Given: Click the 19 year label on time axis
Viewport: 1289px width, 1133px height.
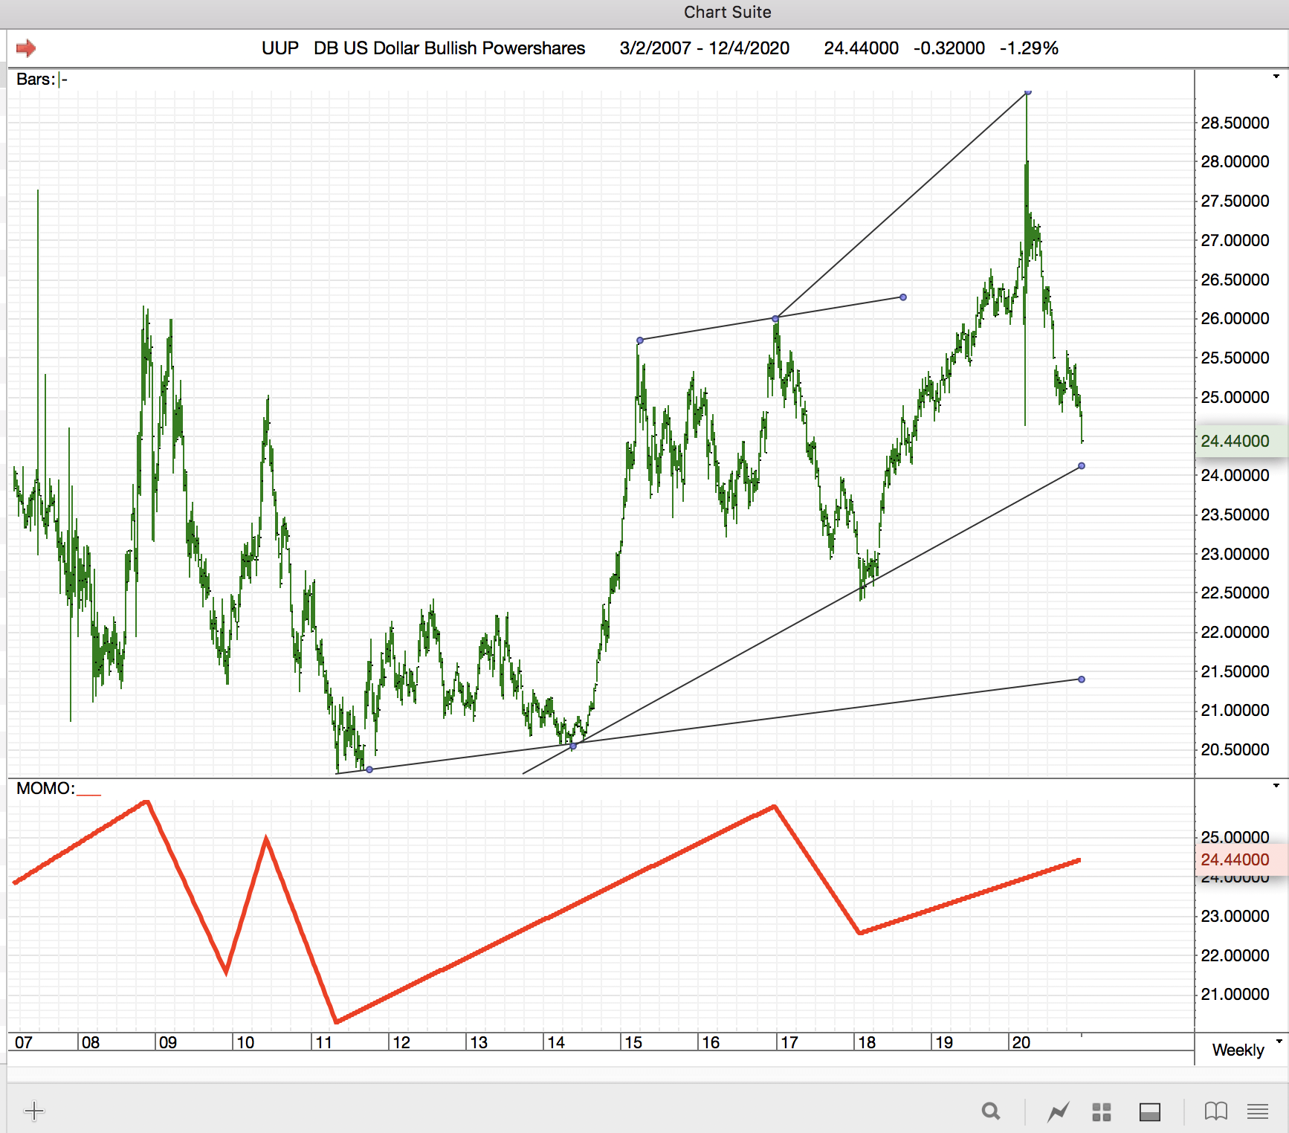Looking at the screenshot, I should (944, 1042).
